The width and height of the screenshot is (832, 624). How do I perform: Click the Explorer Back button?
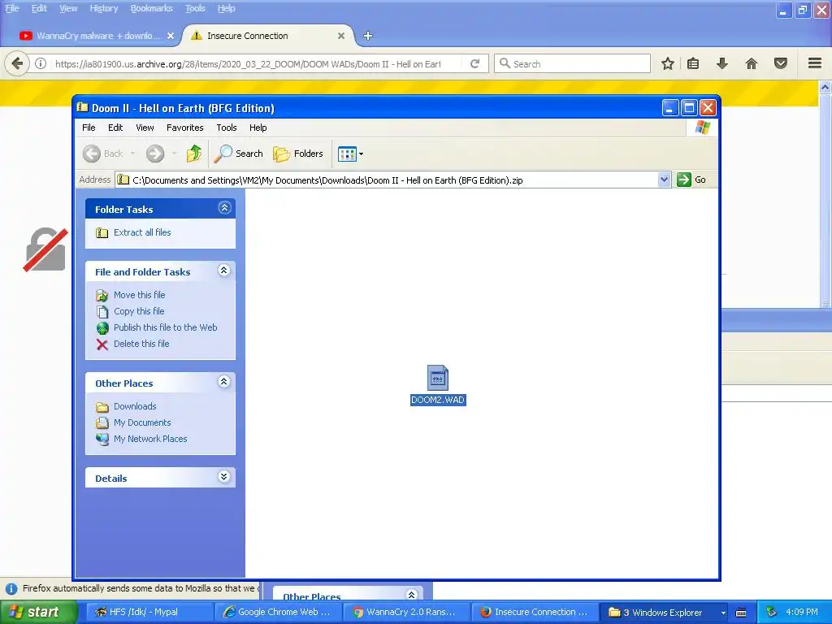[x=103, y=154]
